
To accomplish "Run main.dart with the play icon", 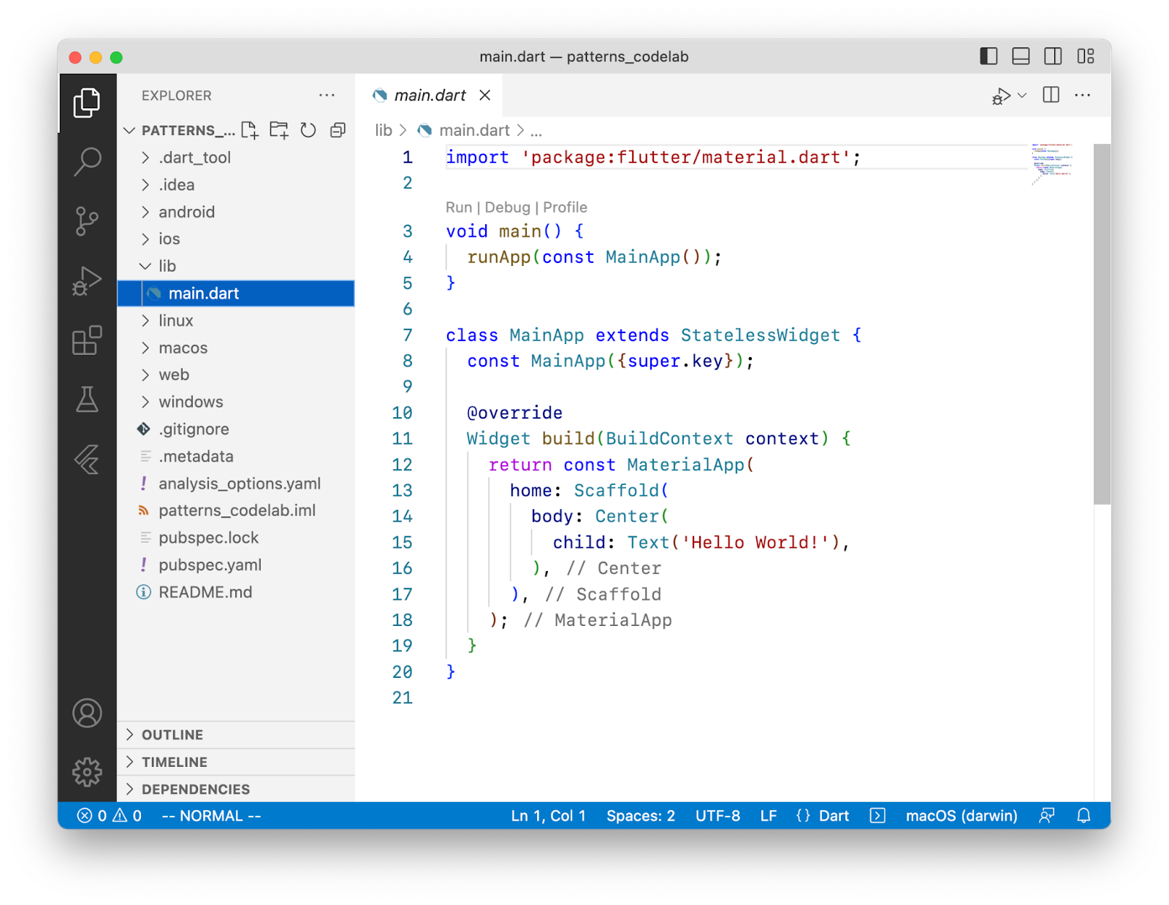I will (x=1002, y=95).
